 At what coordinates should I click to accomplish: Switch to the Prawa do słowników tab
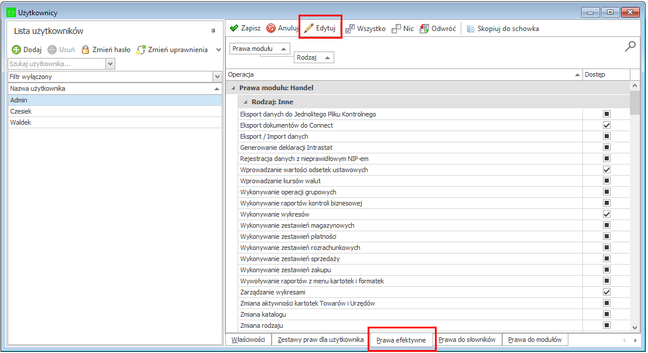[467, 340]
